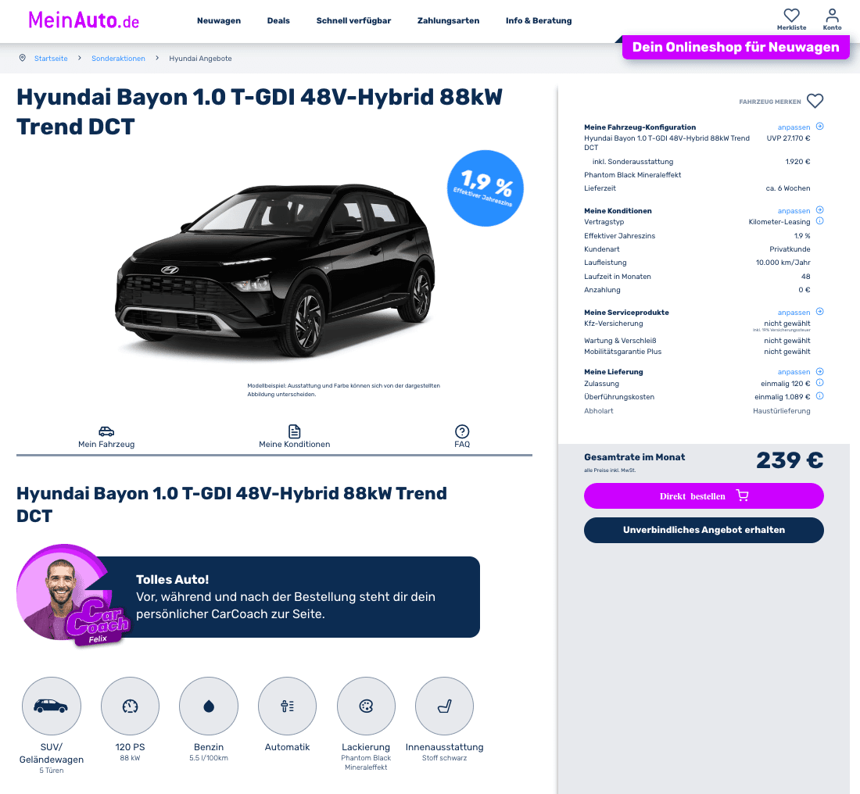The height and width of the screenshot is (794, 860).
Task: Click the alle Preise inkl. MwSt. note
Action: tap(610, 470)
